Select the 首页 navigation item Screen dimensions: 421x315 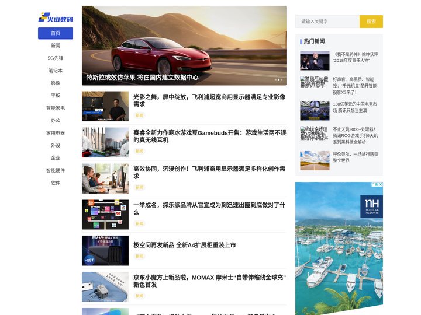pyautogui.click(x=56, y=33)
